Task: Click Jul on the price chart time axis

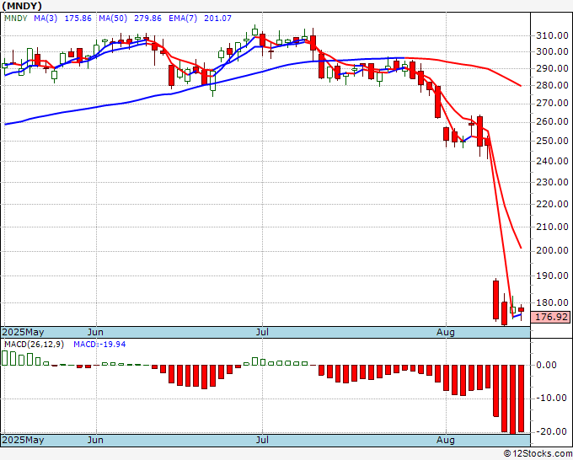Action: pos(262,332)
